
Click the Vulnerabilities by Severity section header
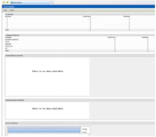point(80,55)
